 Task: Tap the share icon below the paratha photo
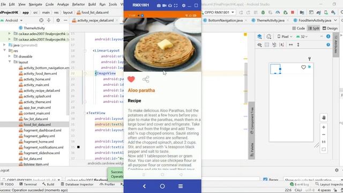(x=146, y=79)
